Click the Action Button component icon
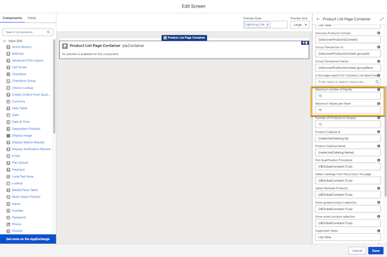 (x=8, y=47)
